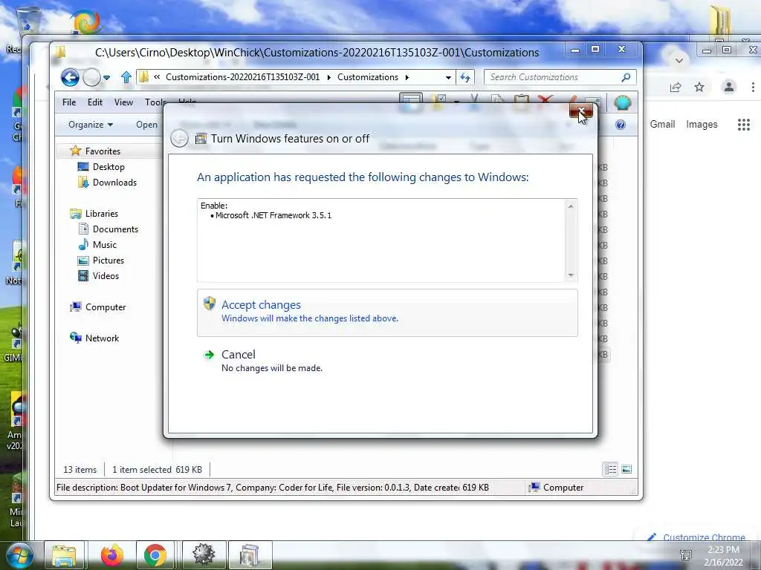Click the Accept changes option
The image size is (761, 570).
(x=386, y=312)
